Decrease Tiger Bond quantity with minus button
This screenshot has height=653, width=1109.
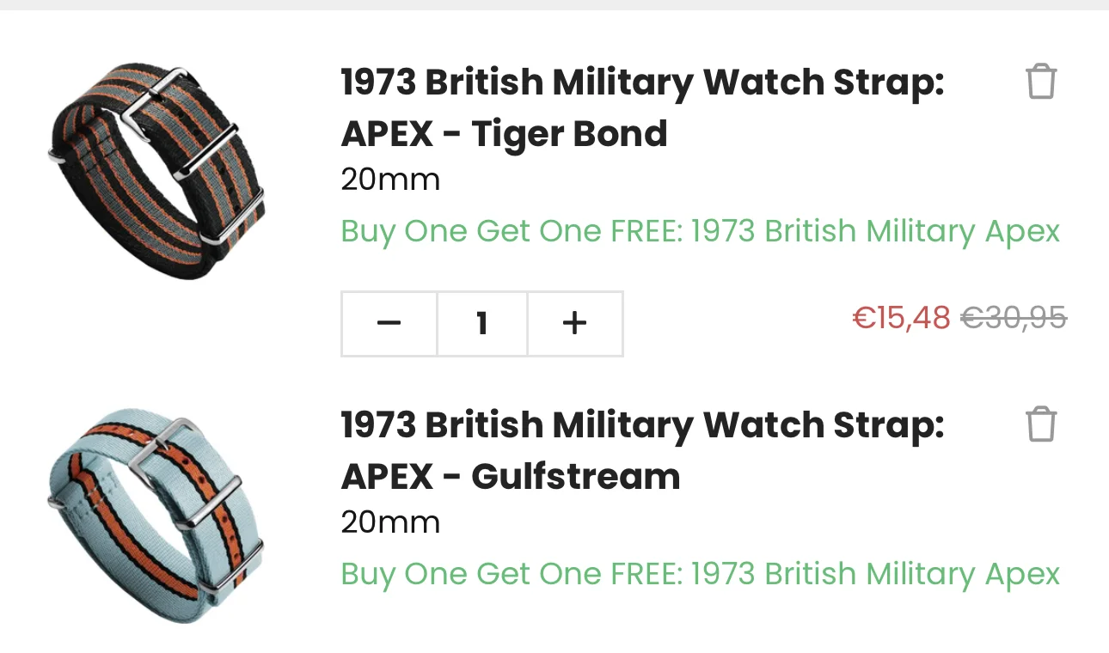389,324
